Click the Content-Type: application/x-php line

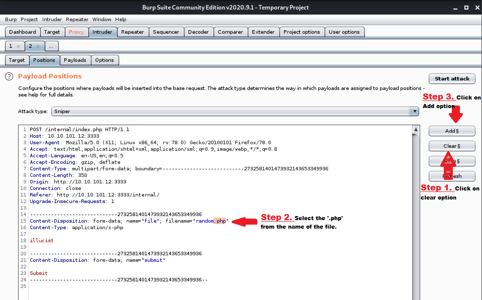(x=76, y=228)
